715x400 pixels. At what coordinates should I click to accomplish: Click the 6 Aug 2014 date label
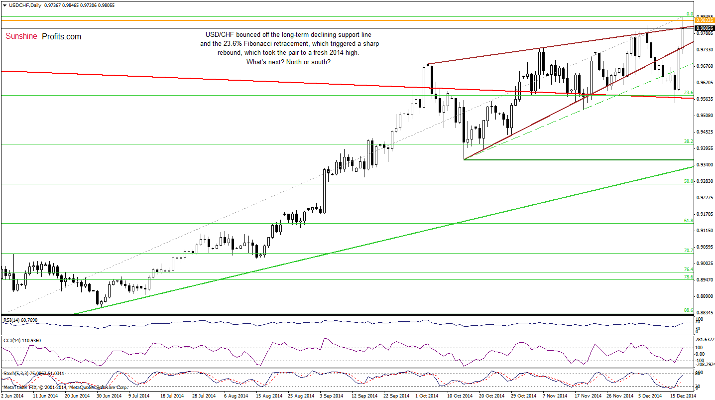click(237, 396)
